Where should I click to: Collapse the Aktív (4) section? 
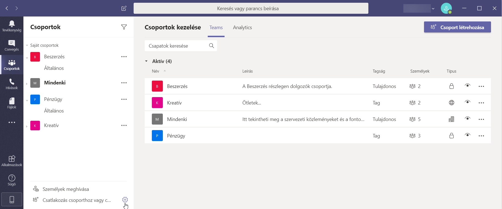click(146, 61)
